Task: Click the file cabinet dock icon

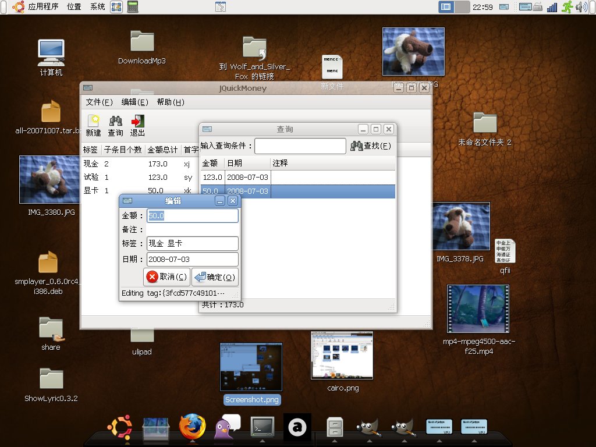Action: pyautogui.click(x=335, y=427)
